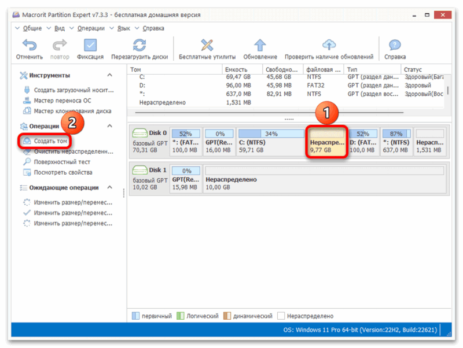The image size is (463, 348).
Task: Click the Инструменты wrench section icon
Action: [x=23, y=76]
